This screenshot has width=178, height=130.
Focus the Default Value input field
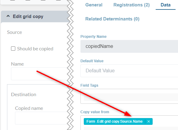129,71
